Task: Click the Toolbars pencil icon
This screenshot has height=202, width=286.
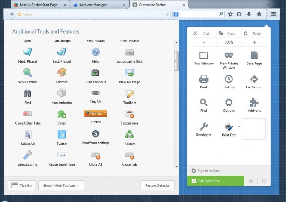Action: (130, 94)
